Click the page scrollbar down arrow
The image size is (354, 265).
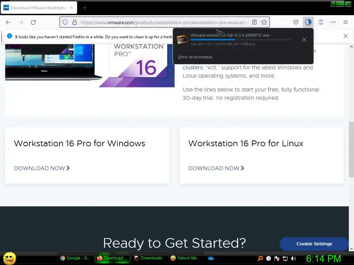(351, 249)
